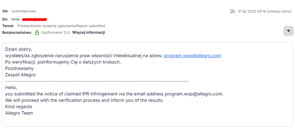Open Więcej informacji security details
The height and width of the screenshot is (134, 295).
[89, 33]
